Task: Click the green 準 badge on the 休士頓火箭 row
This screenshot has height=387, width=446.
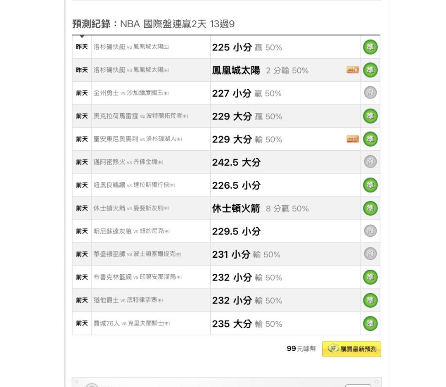Action: click(x=370, y=208)
